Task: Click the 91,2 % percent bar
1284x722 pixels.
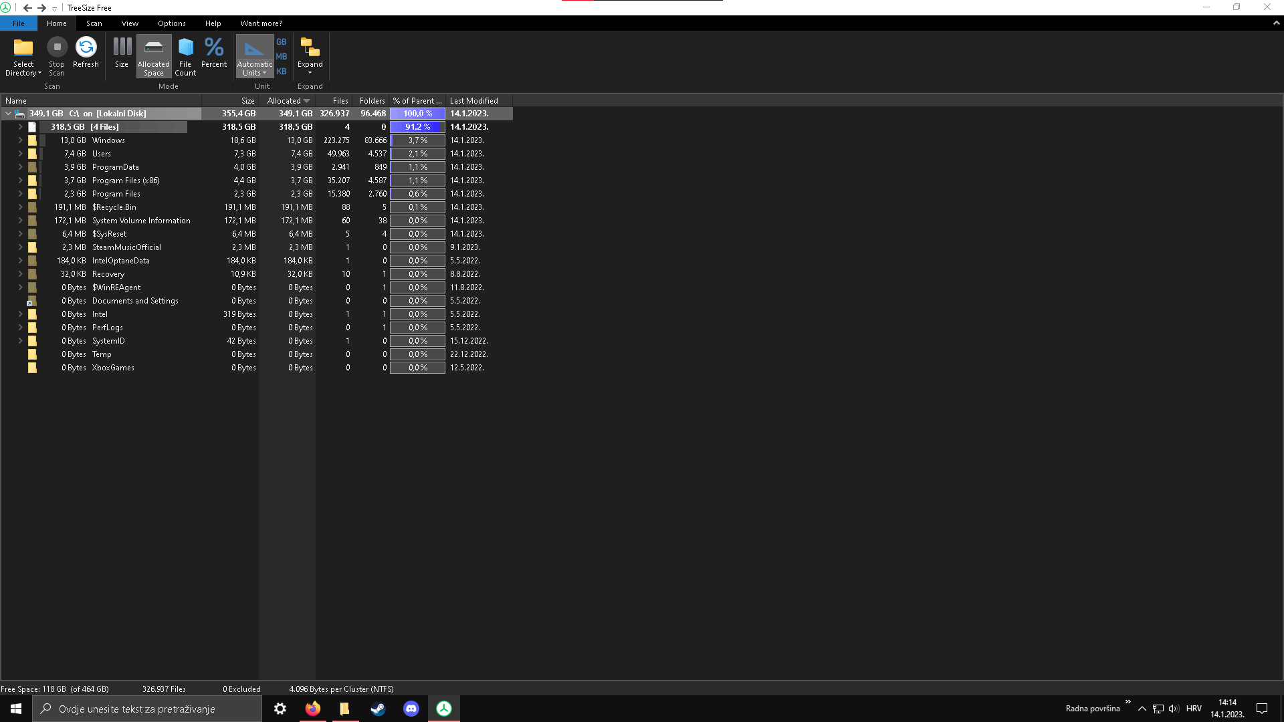Action: tap(417, 127)
